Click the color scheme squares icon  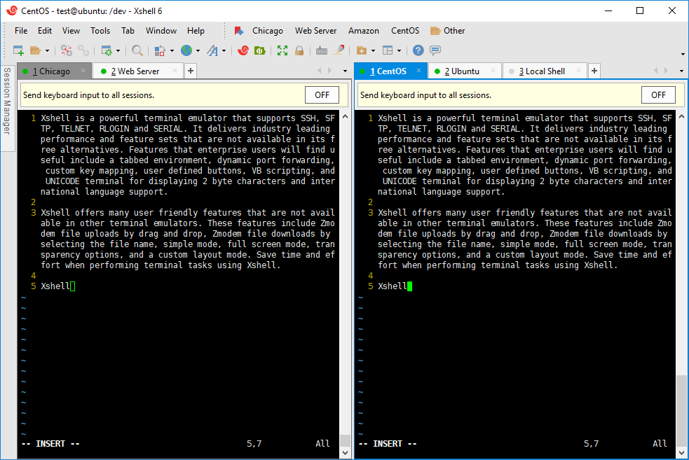click(160, 50)
